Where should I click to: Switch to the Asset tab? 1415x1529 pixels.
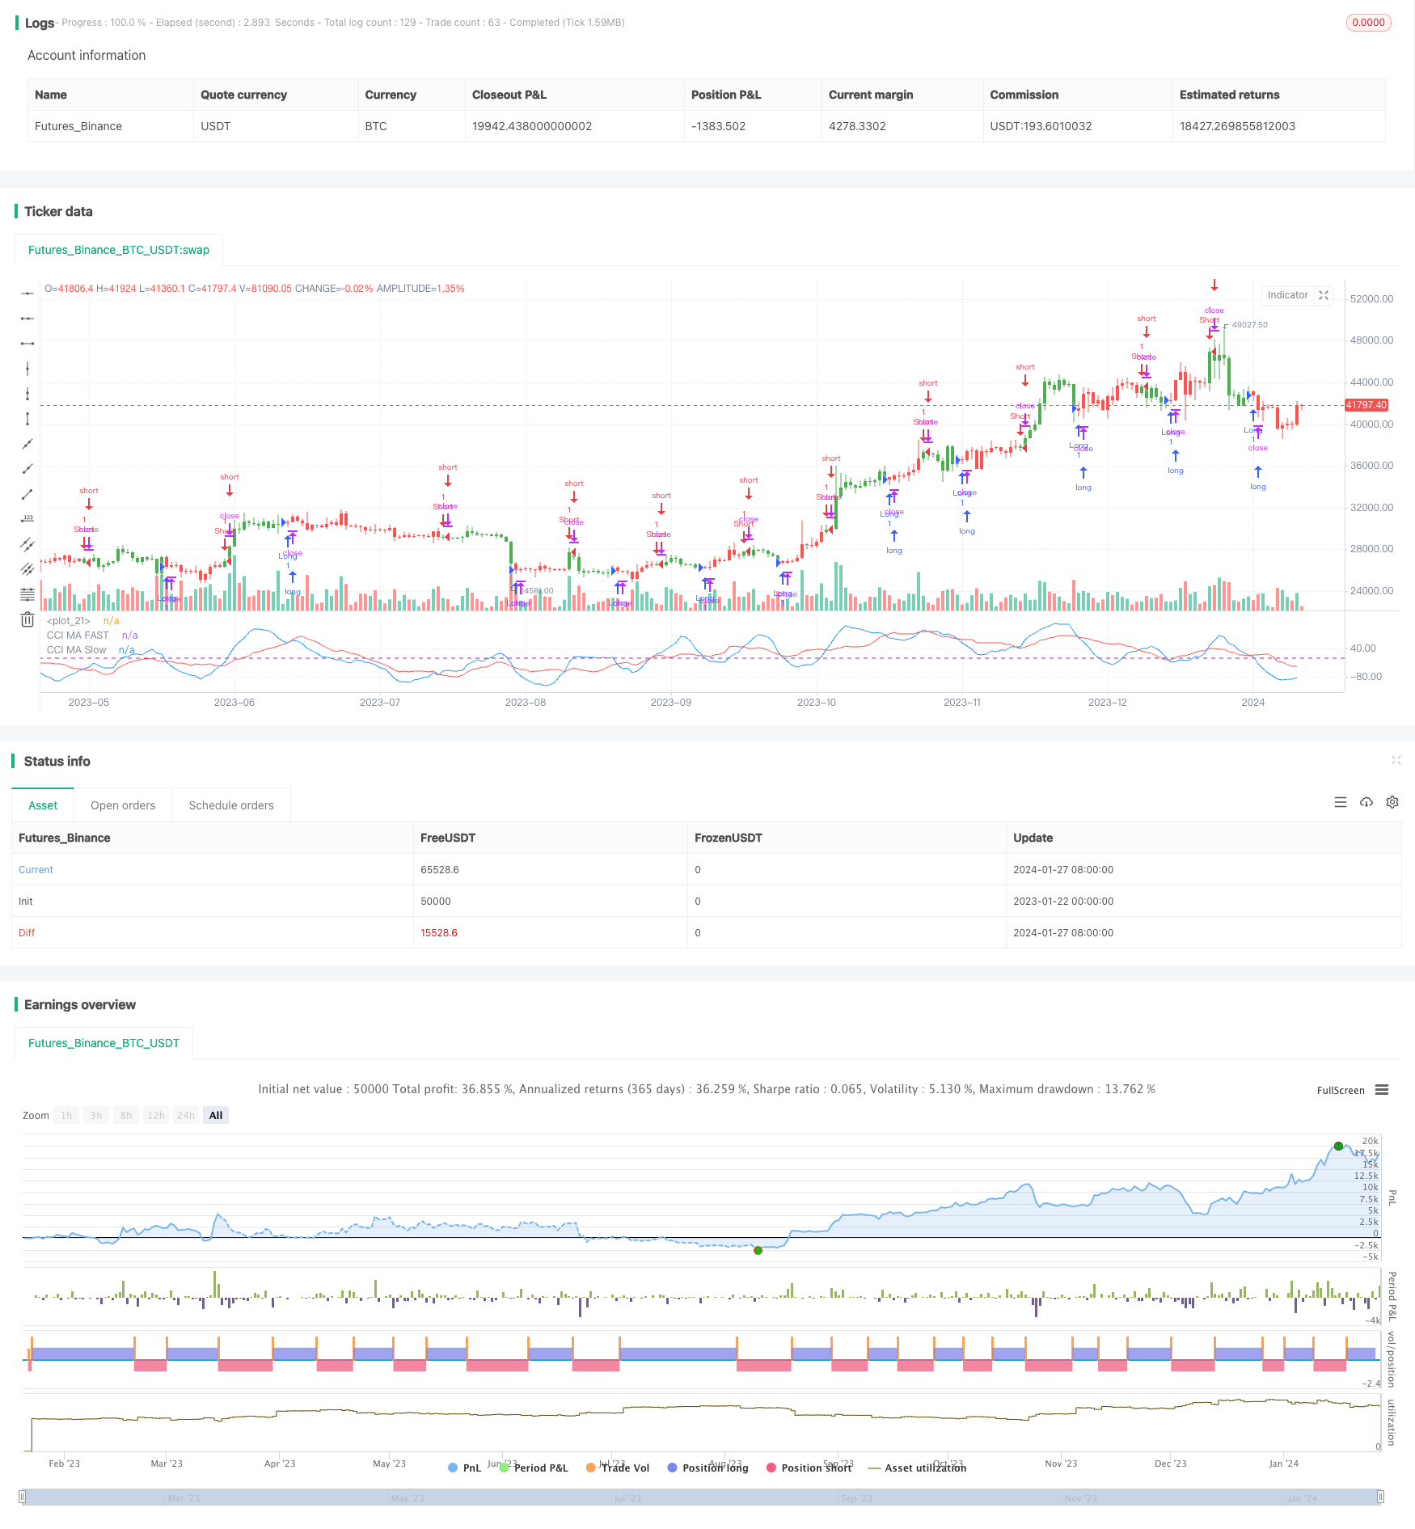coord(43,805)
